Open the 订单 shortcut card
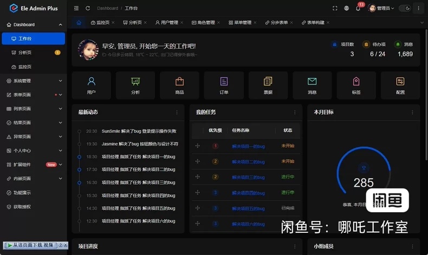The height and width of the screenshot is (255, 428). [x=224, y=86]
